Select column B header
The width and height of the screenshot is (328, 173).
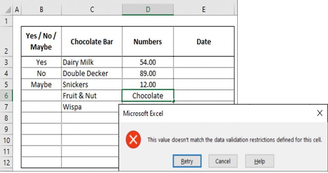(41, 10)
